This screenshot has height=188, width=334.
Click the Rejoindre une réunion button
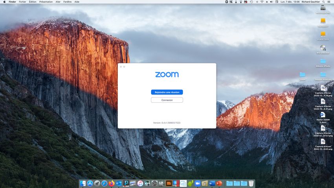click(167, 92)
